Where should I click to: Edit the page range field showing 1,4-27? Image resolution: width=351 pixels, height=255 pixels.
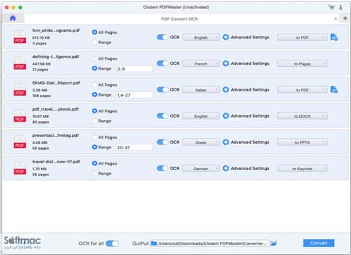point(135,95)
